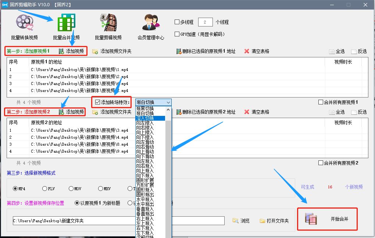Choose 向上擦入 from transition list
Screen dimensions: 375x238
150,132
